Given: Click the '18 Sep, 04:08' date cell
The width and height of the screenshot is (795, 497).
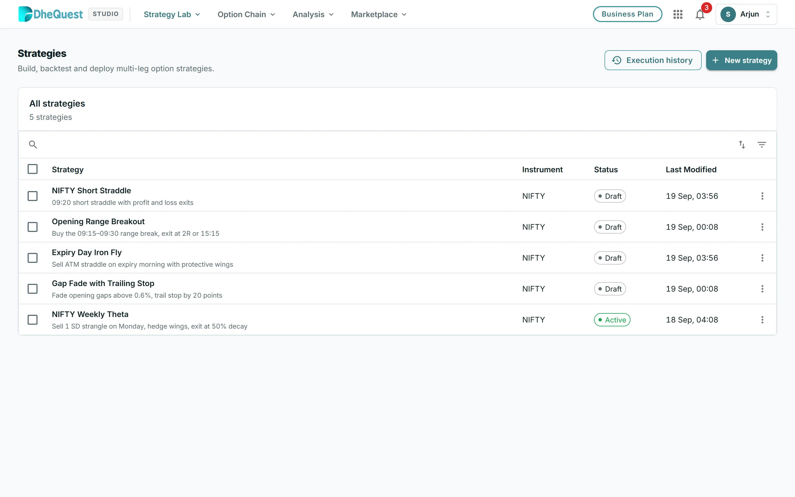Looking at the screenshot, I should point(691,319).
